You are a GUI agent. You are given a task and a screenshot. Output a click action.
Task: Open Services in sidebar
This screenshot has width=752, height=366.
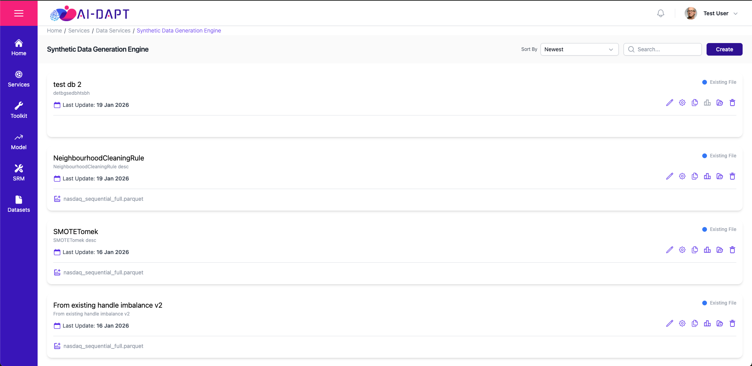coord(19,79)
